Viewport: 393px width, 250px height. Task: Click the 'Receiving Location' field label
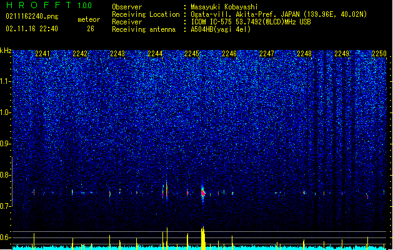coord(146,14)
